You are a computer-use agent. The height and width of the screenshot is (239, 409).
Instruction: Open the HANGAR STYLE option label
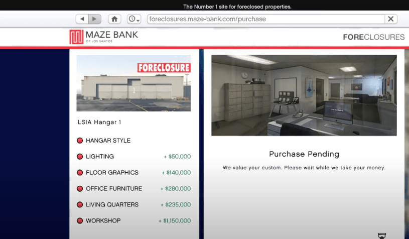tap(108, 141)
